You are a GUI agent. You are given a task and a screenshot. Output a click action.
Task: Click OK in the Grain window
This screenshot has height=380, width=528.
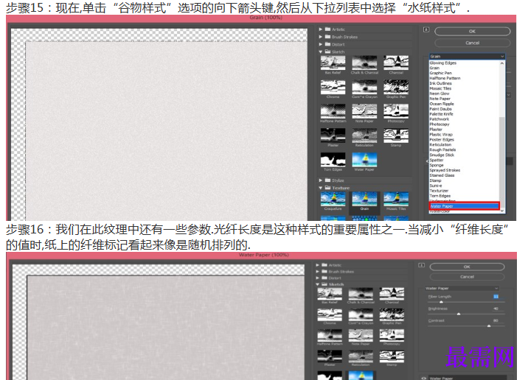[x=473, y=31]
